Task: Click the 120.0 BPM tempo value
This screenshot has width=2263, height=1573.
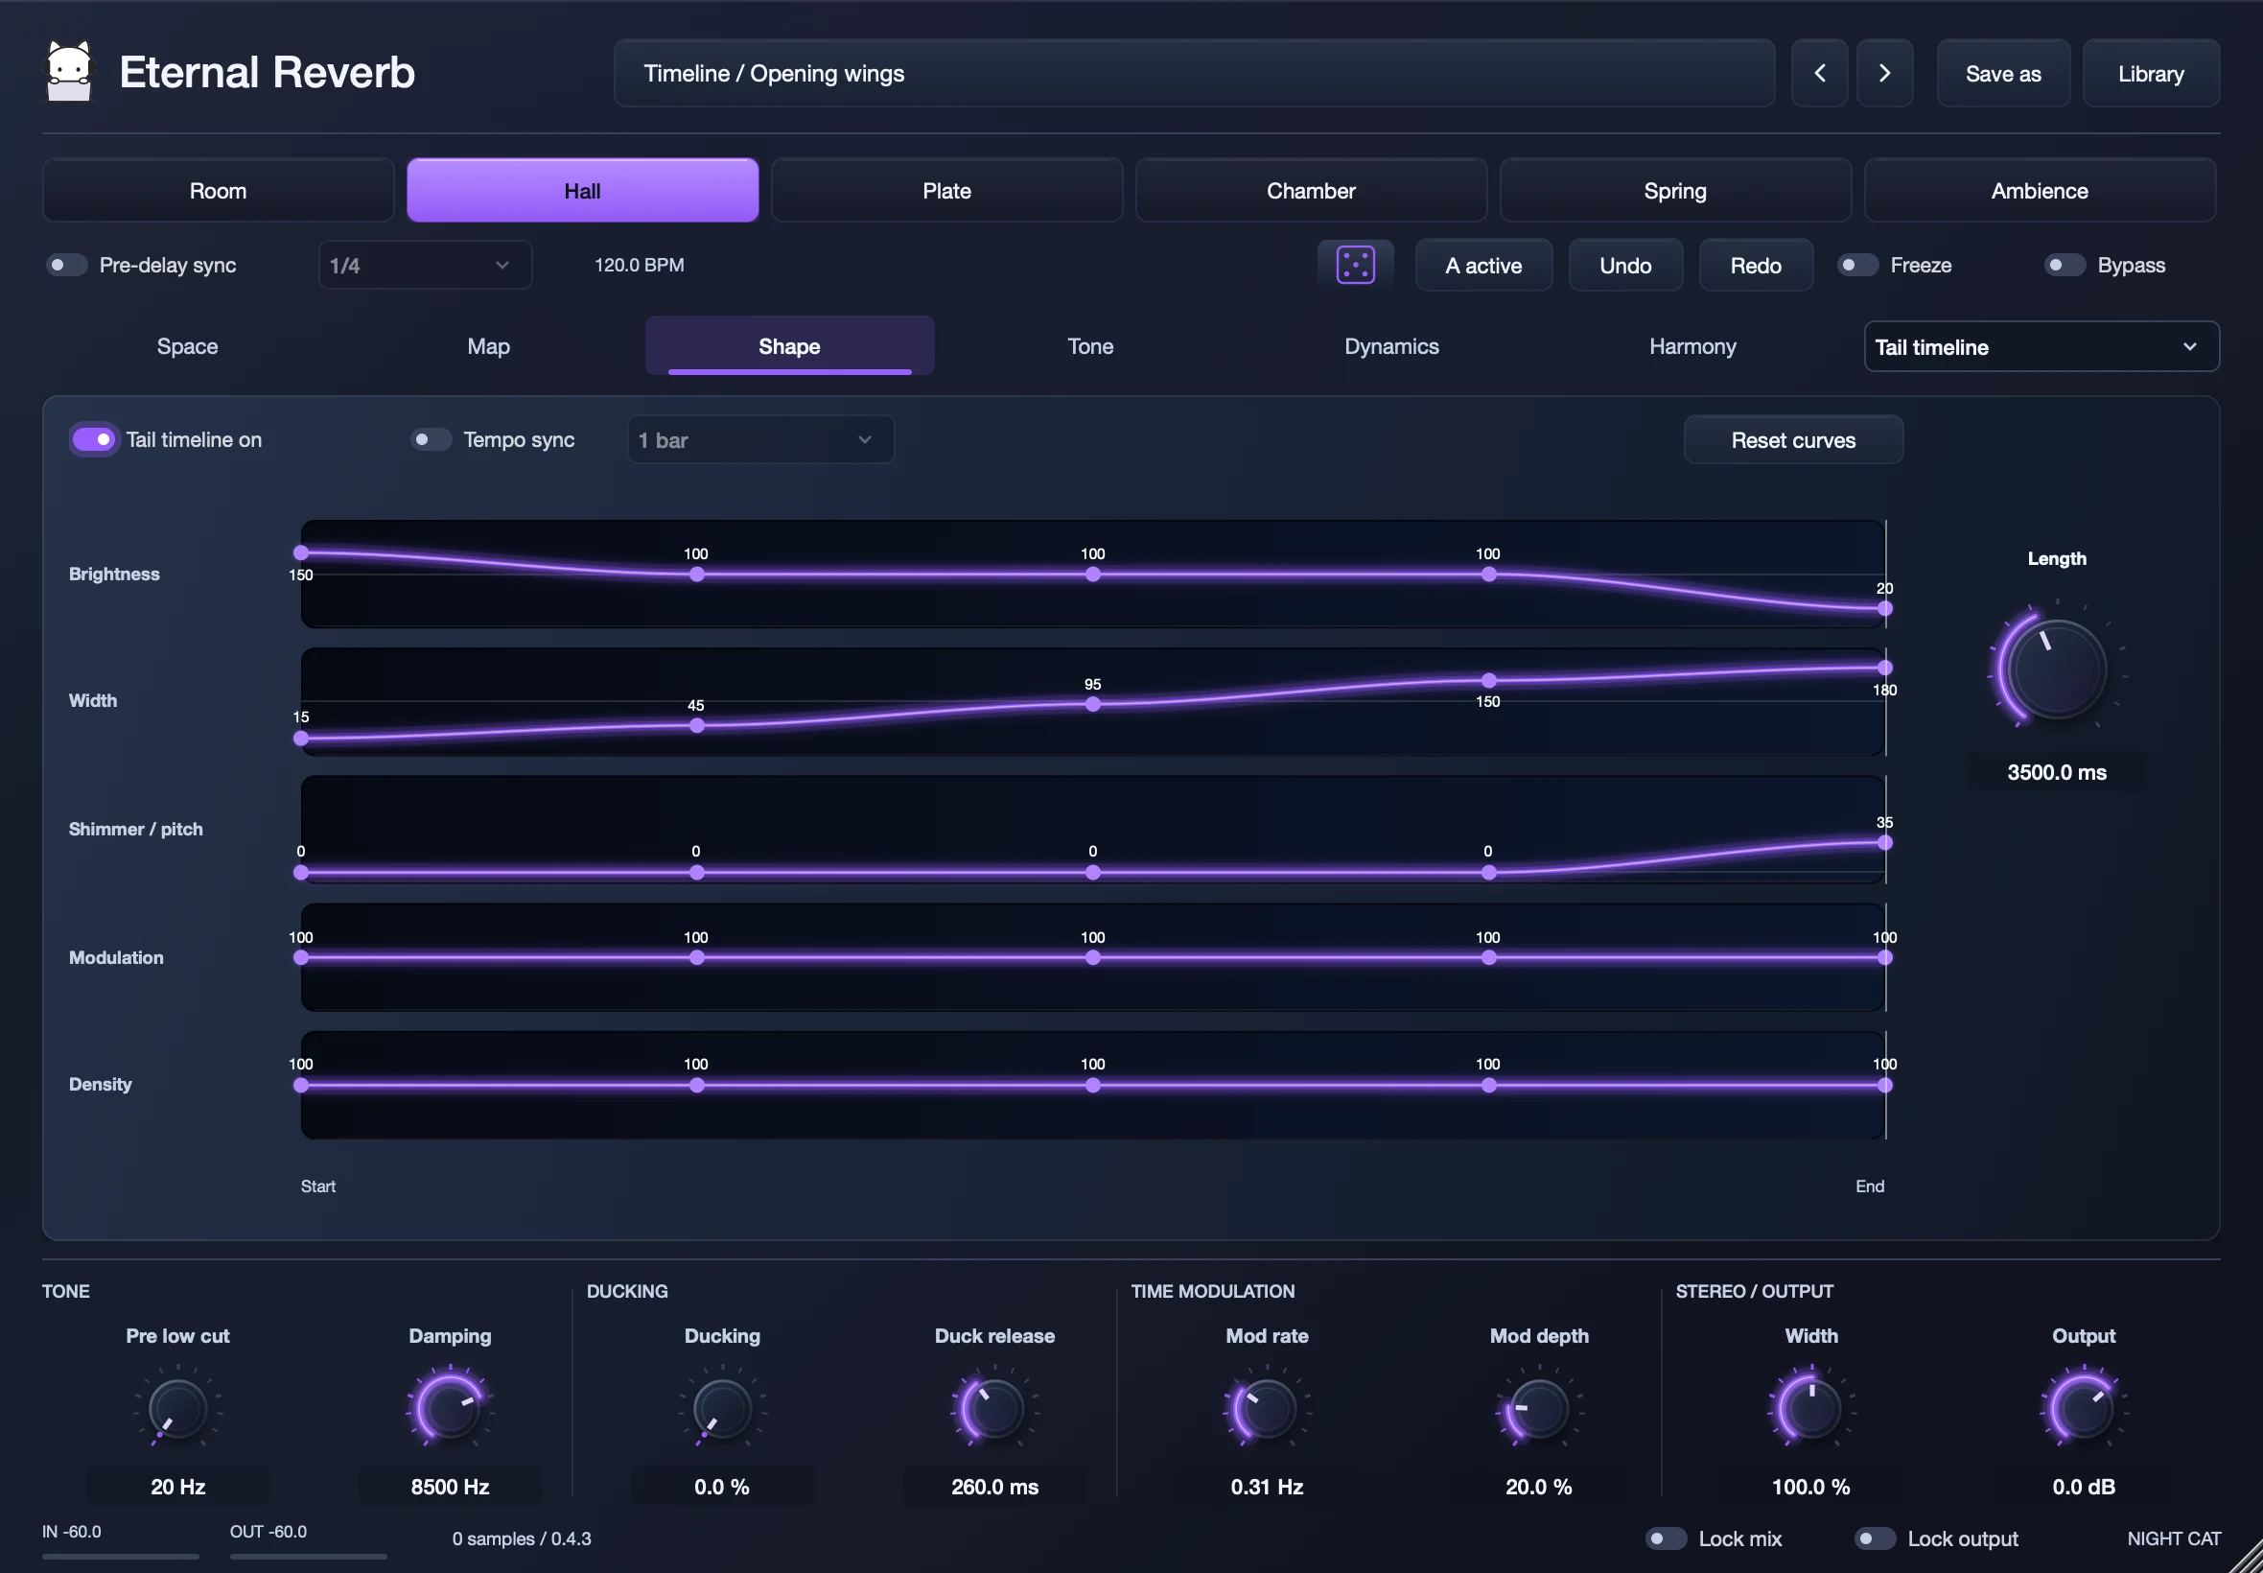Action: [x=639, y=265]
